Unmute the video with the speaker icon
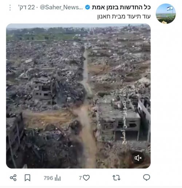 pyautogui.click(x=138, y=158)
